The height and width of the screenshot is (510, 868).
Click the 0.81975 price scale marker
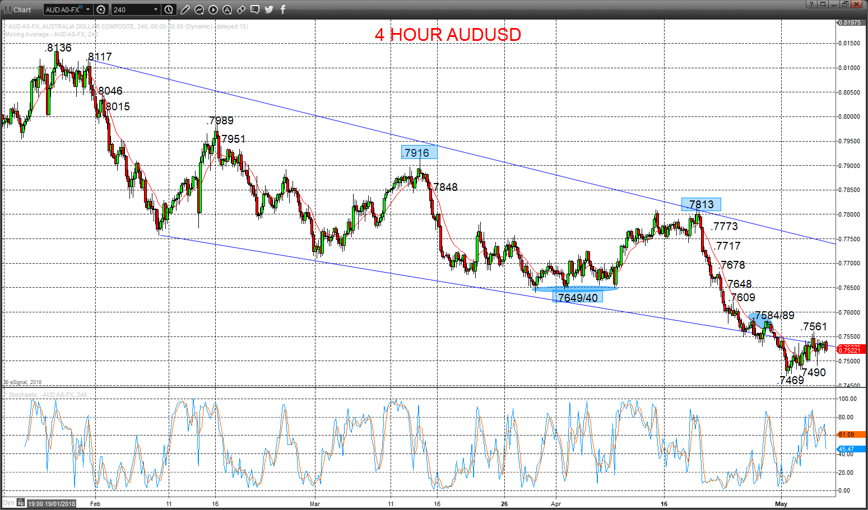coord(850,22)
